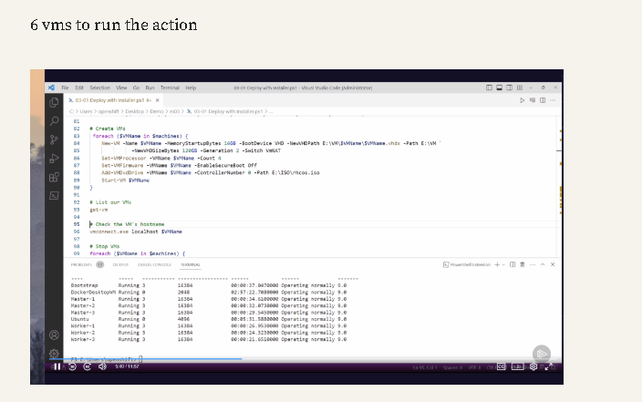Open the new terminal launch profile dropdown
Screen dimensions: 642x402
[503, 265]
